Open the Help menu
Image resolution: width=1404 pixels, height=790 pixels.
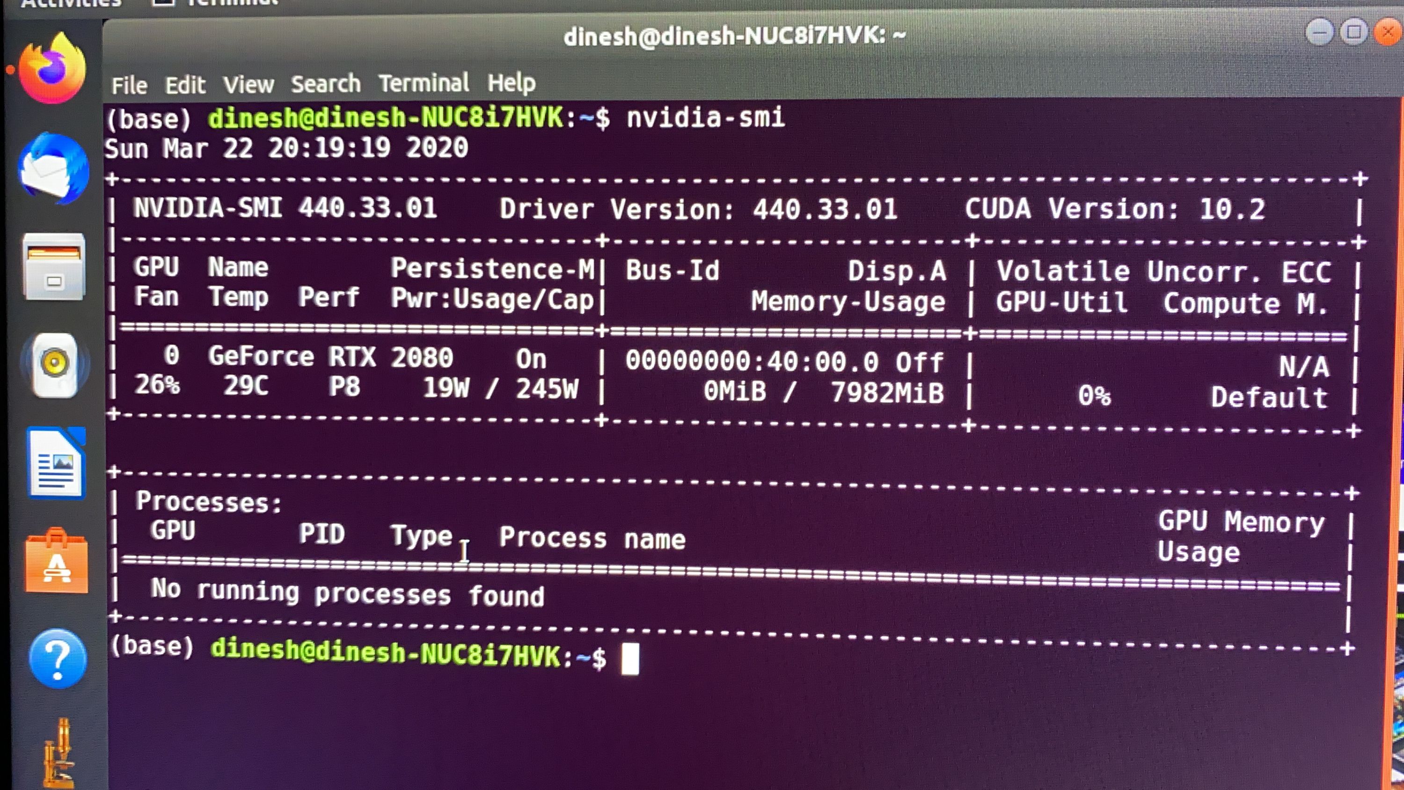[511, 83]
